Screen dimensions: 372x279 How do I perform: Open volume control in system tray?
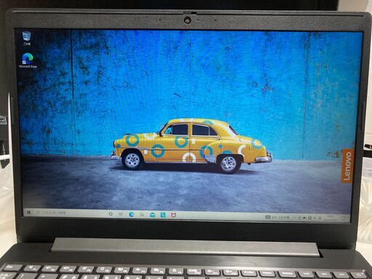(305, 218)
